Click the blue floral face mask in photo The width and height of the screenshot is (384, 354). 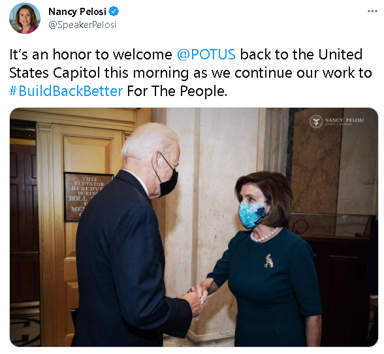[252, 215]
